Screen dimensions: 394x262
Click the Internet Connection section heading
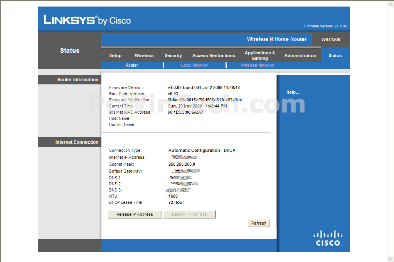(x=77, y=142)
